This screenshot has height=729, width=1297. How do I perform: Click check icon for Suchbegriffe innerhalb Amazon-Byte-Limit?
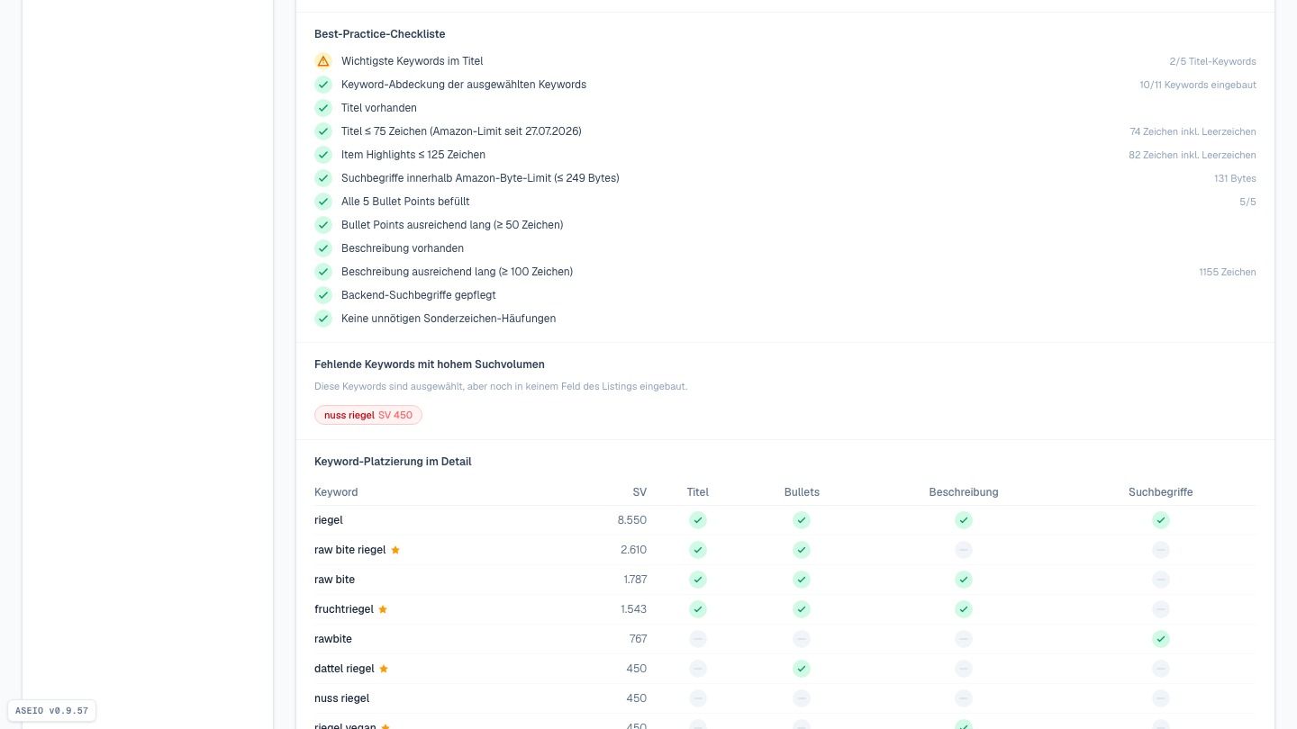(x=323, y=178)
